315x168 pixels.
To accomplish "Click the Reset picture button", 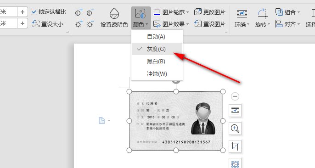I will [x=210, y=24].
